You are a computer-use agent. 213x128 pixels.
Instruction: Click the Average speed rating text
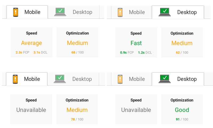(x=31, y=43)
